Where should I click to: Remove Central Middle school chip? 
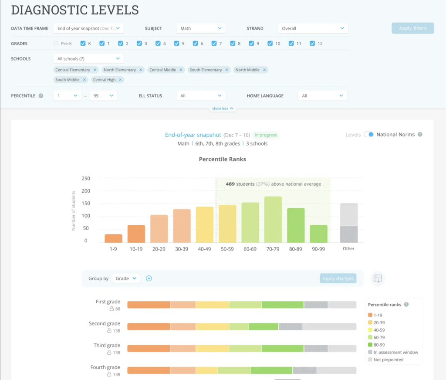(x=181, y=70)
